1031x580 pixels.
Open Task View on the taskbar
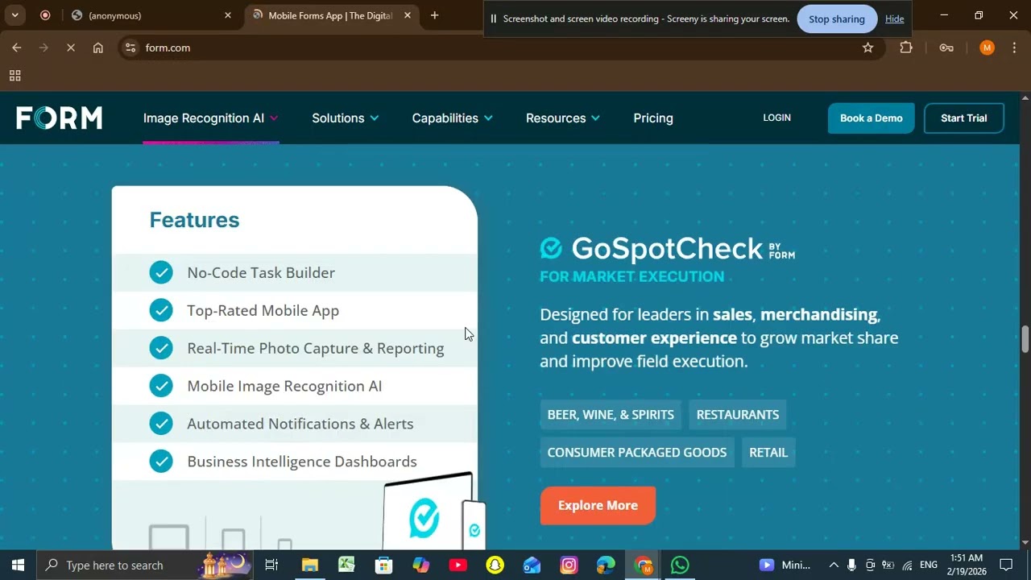tap(271, 565)
